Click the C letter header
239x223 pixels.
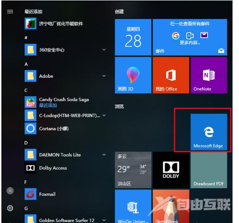tap(26, 90)
